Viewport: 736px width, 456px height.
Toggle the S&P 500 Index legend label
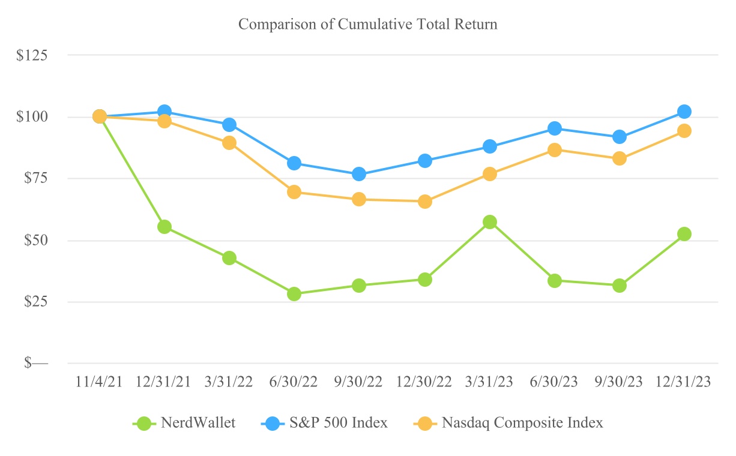tap(339, 423)
